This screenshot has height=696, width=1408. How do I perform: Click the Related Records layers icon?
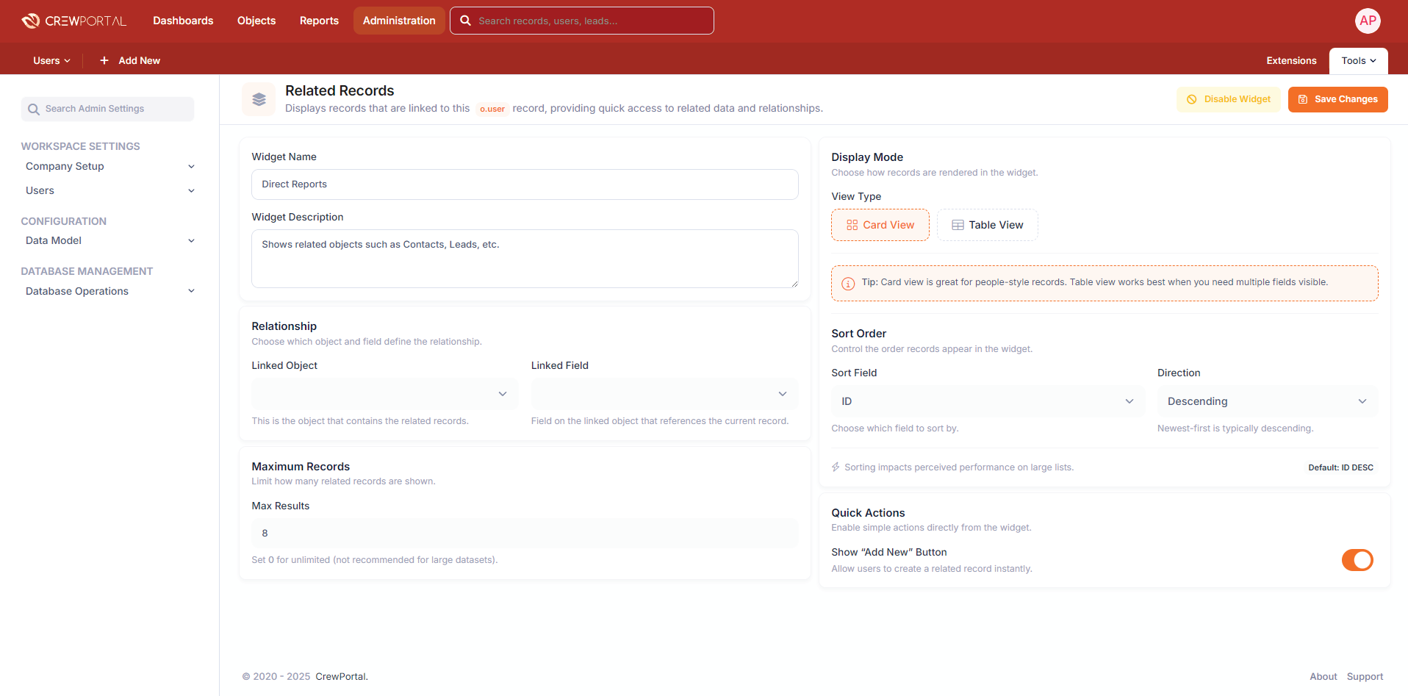[x=259, y=99]
